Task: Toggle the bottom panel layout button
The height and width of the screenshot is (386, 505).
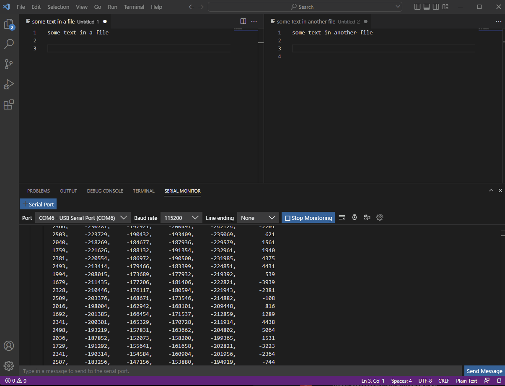Action: click(427, 7)
